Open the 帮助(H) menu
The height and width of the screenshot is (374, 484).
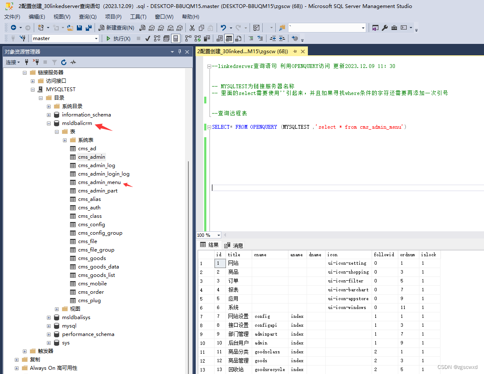[x=190, y=16]
